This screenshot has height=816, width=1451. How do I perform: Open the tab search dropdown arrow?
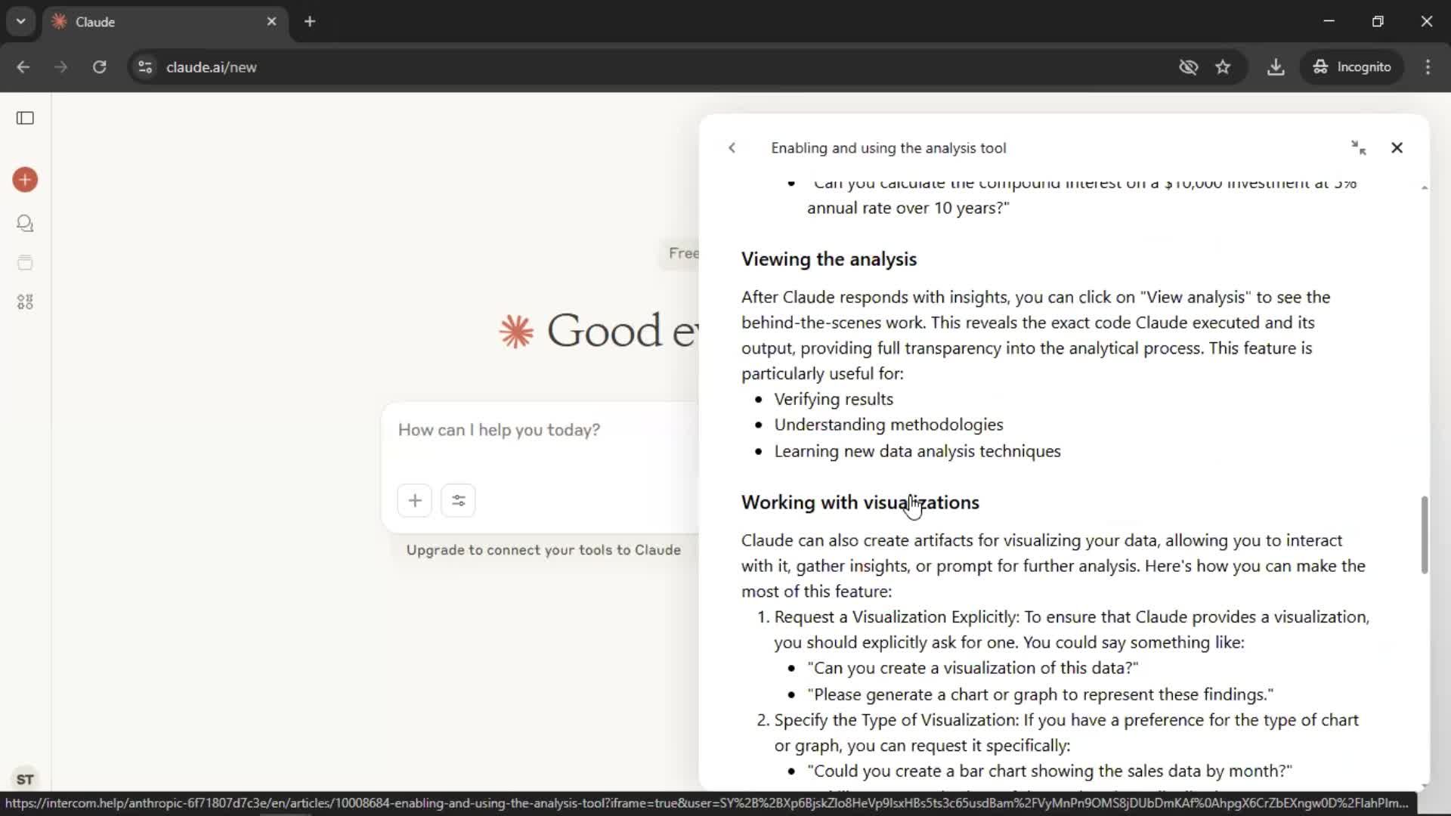pyautogui.click(x=21, y=21)
